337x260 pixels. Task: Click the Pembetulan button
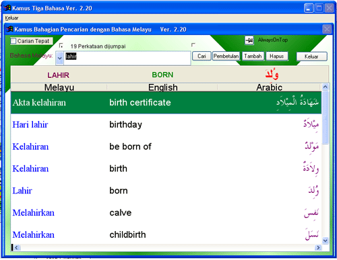tap(226, 56)
